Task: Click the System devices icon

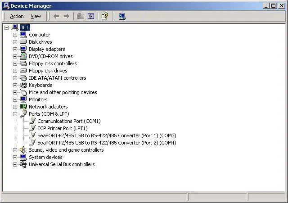Action: [x=23, y=157]
